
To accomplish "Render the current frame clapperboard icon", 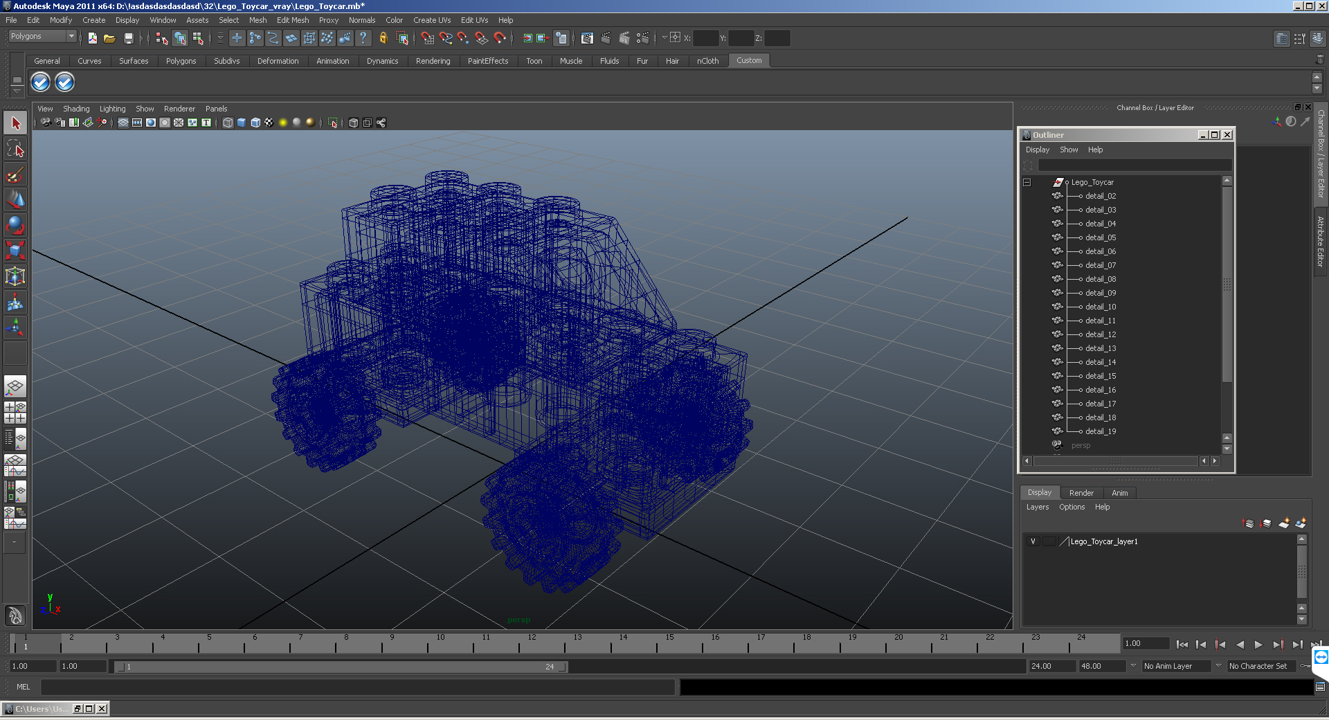I will click(x=606, y=38).
